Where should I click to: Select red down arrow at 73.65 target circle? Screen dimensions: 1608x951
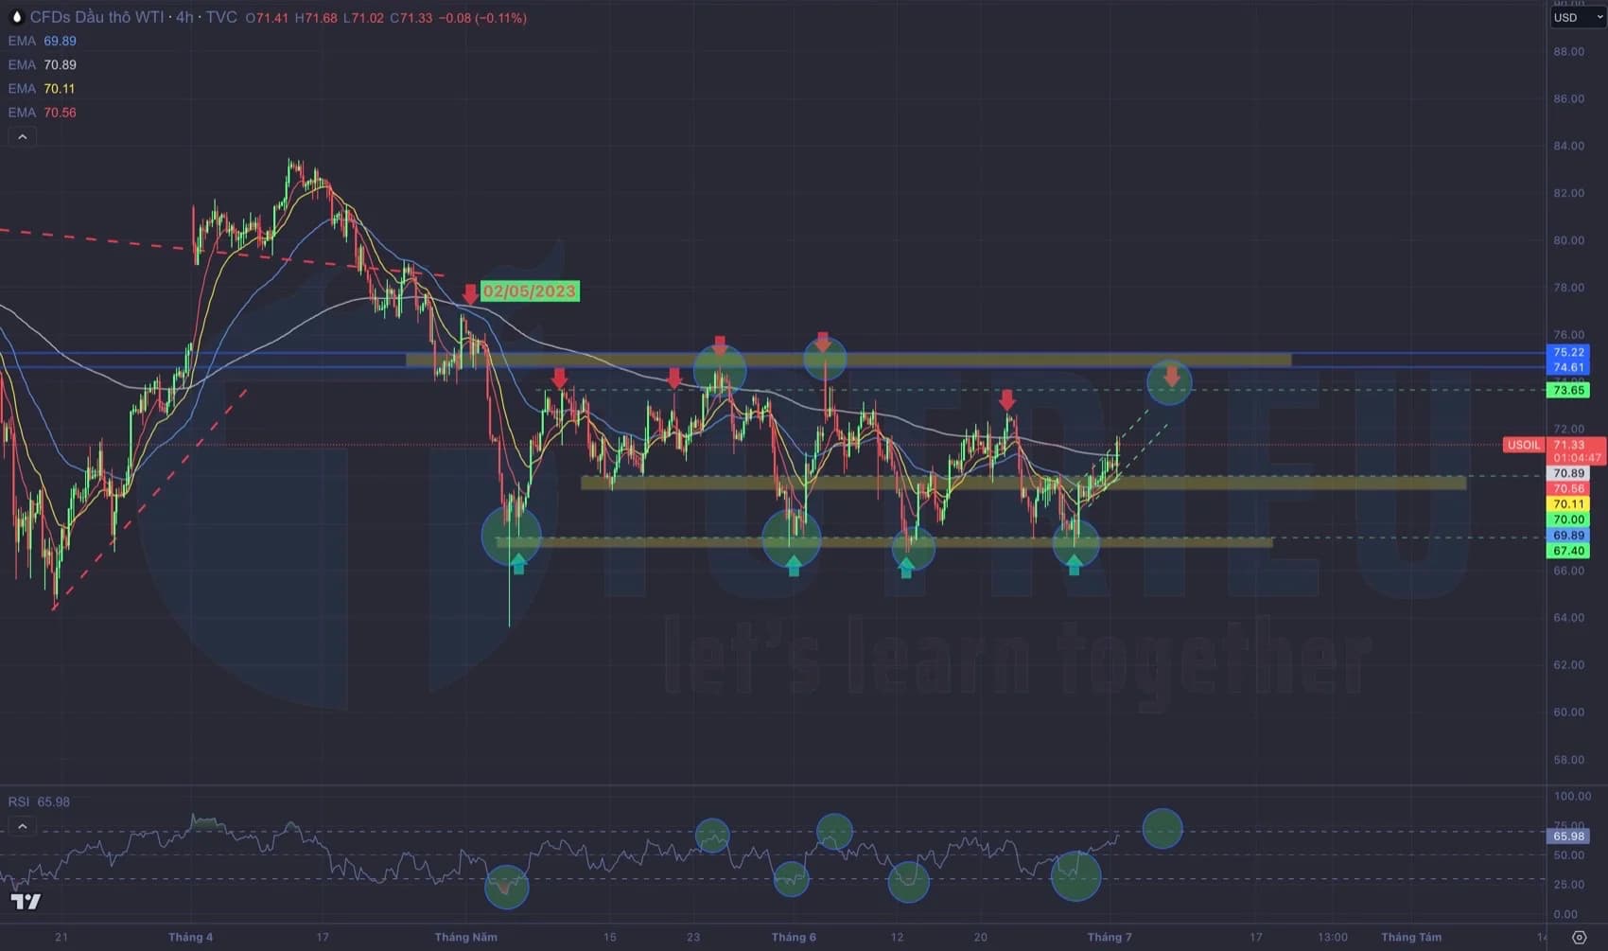(x=1172, y=377)
